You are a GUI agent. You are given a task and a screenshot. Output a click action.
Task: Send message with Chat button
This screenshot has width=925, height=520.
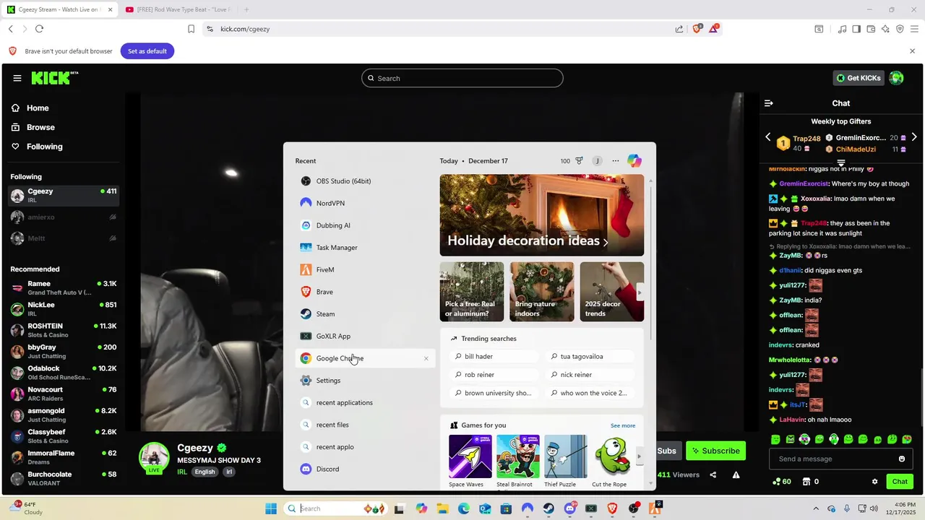(x=900, y=482)
